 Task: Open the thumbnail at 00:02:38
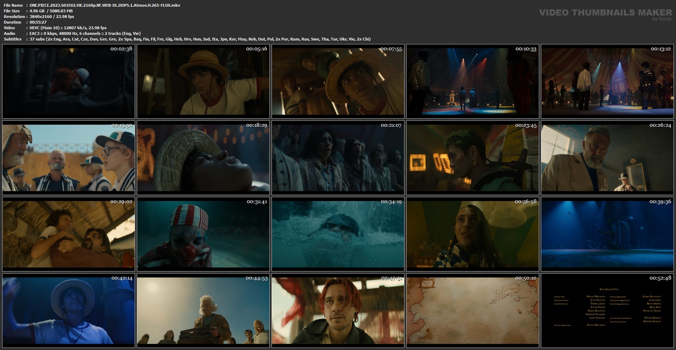click(68, 81)
